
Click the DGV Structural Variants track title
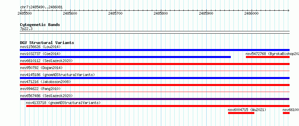(x=47, y=43)
